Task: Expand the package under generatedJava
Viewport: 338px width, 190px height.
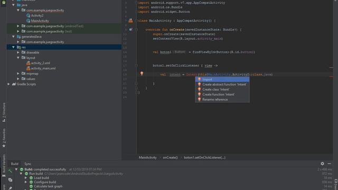Action: tap(18, 42)
